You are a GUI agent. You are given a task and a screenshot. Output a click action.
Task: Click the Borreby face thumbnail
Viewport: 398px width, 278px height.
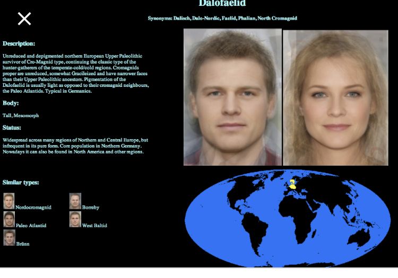point(75,201)
